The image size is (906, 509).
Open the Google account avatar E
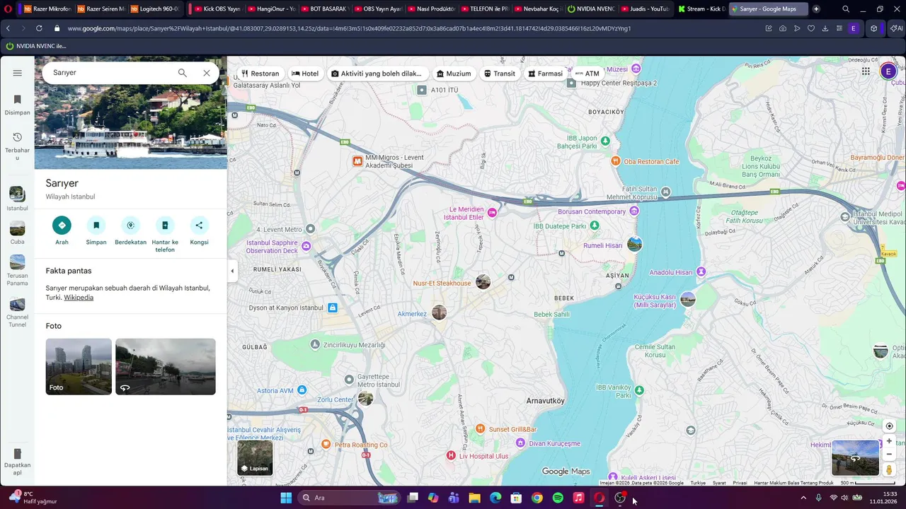(888, 71)
